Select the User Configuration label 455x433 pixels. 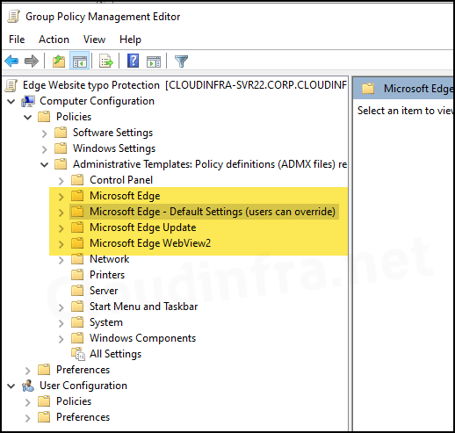click(83, 386)
